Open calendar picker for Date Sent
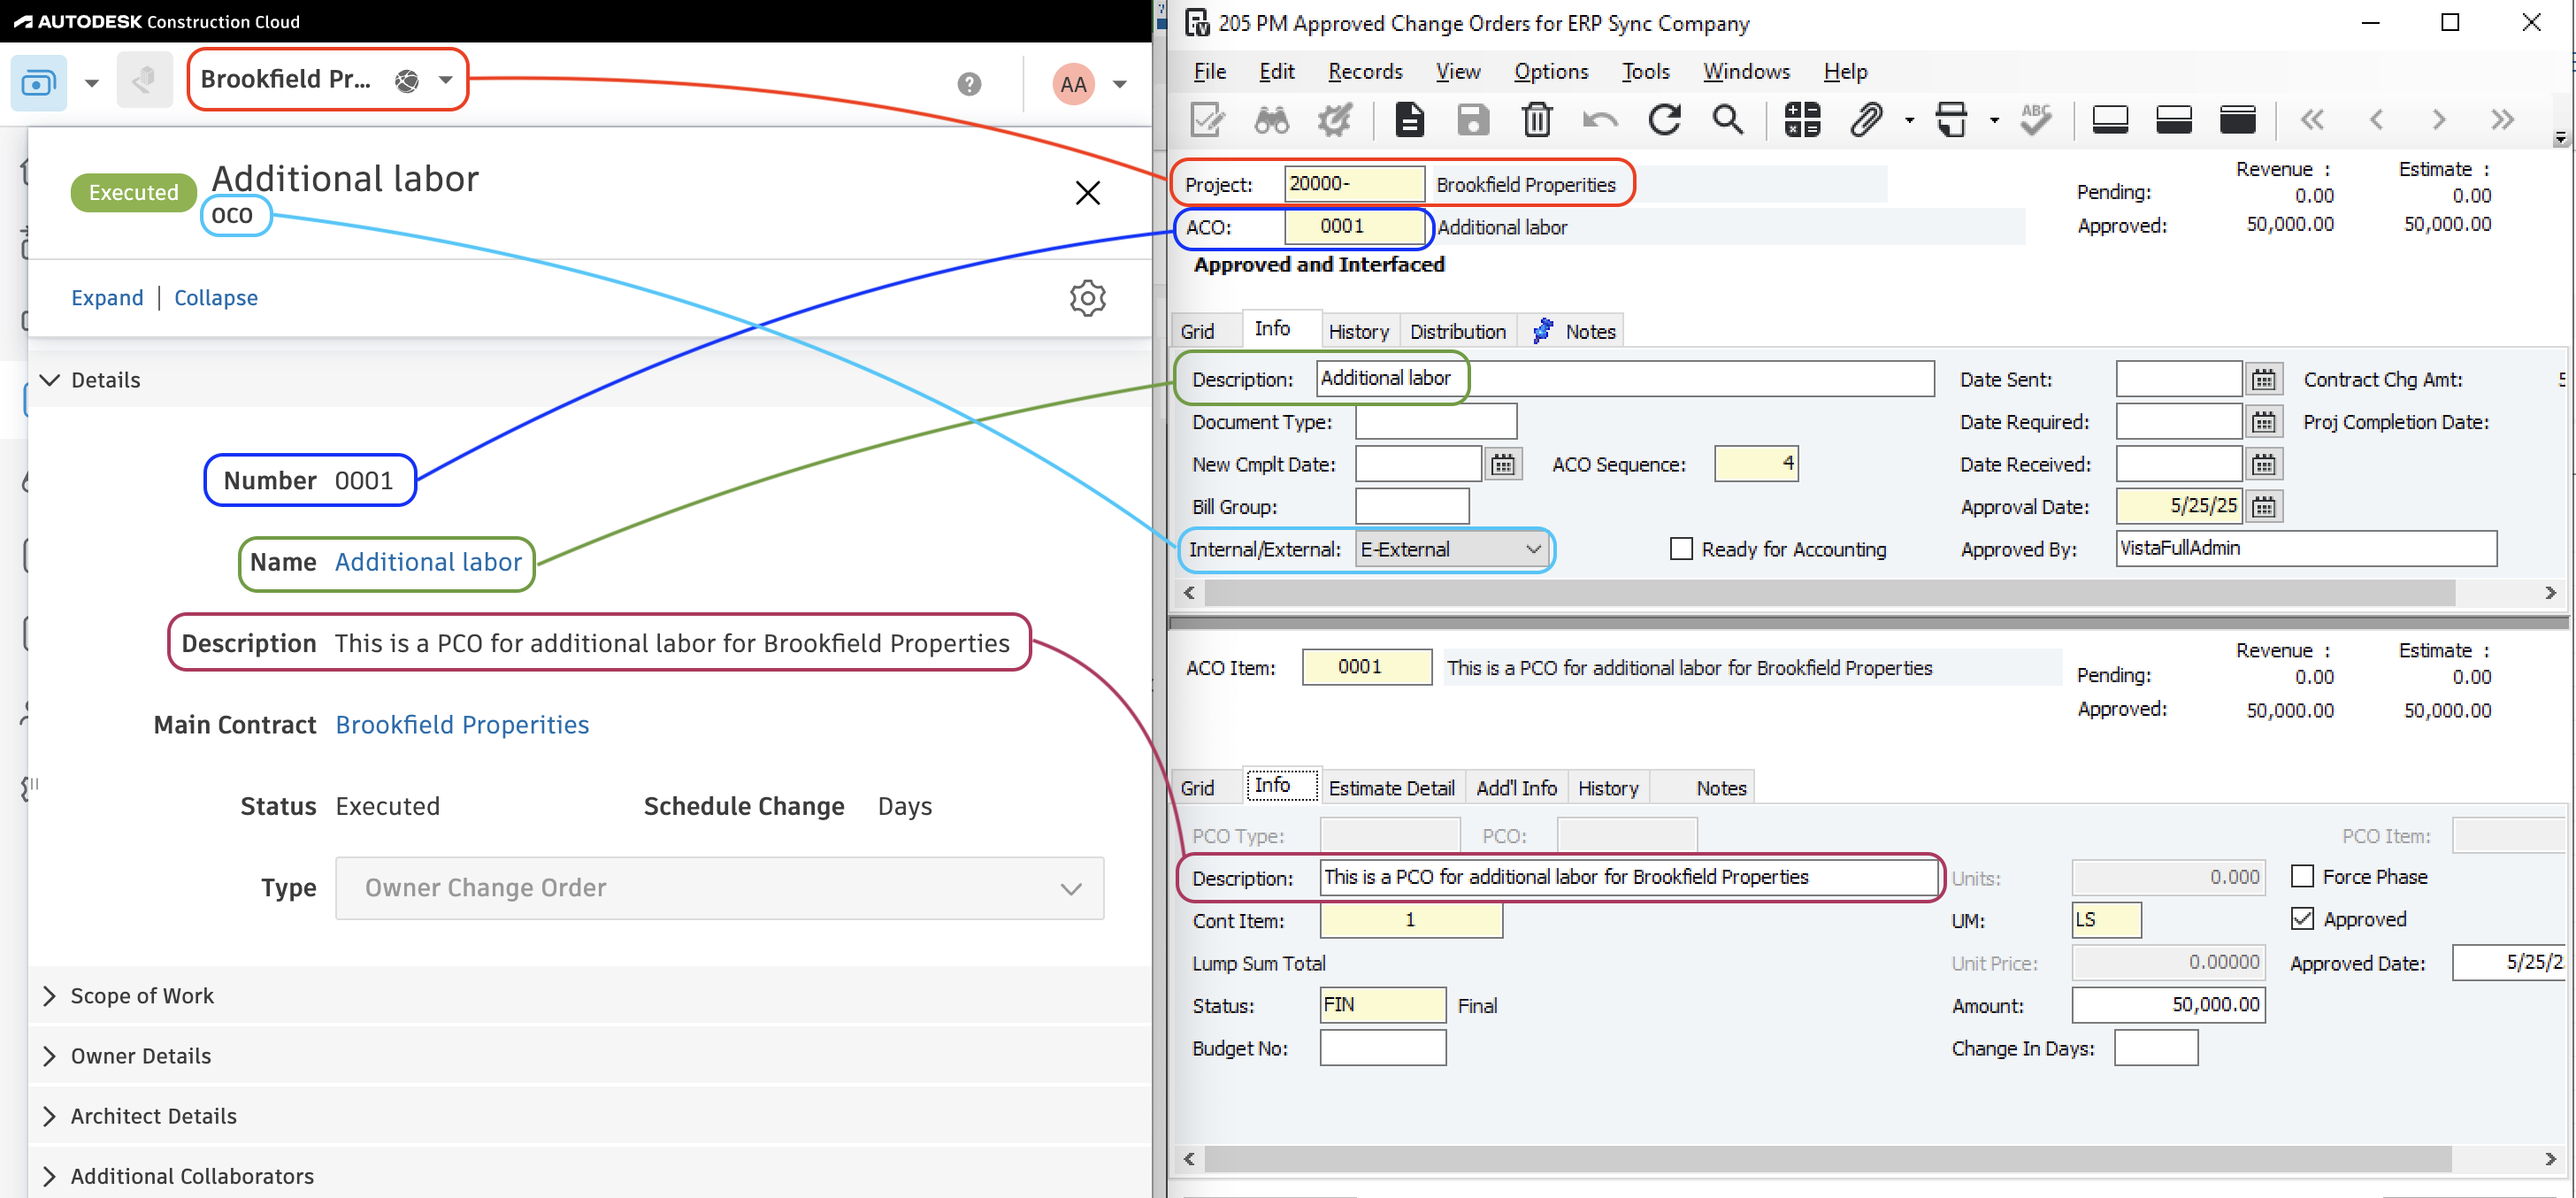The width and height of the screenshot is (2576, 1198). 2263,380
